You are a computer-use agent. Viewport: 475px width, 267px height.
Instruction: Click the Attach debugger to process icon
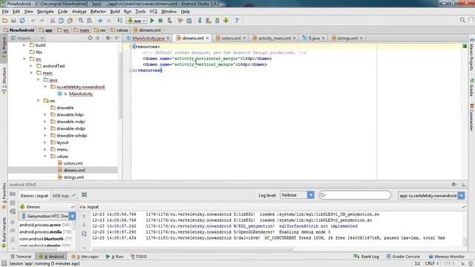tap(170, 21)
